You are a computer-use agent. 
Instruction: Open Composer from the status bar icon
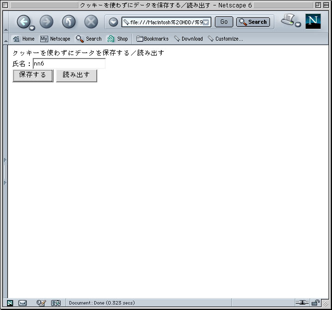pyautogui.click(x=41, y=303)
